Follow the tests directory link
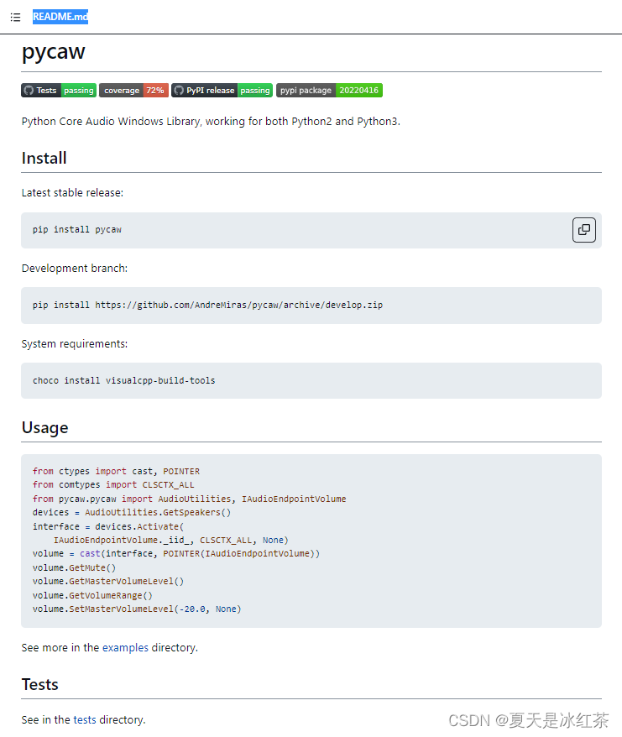 click(x=85, y=719)
